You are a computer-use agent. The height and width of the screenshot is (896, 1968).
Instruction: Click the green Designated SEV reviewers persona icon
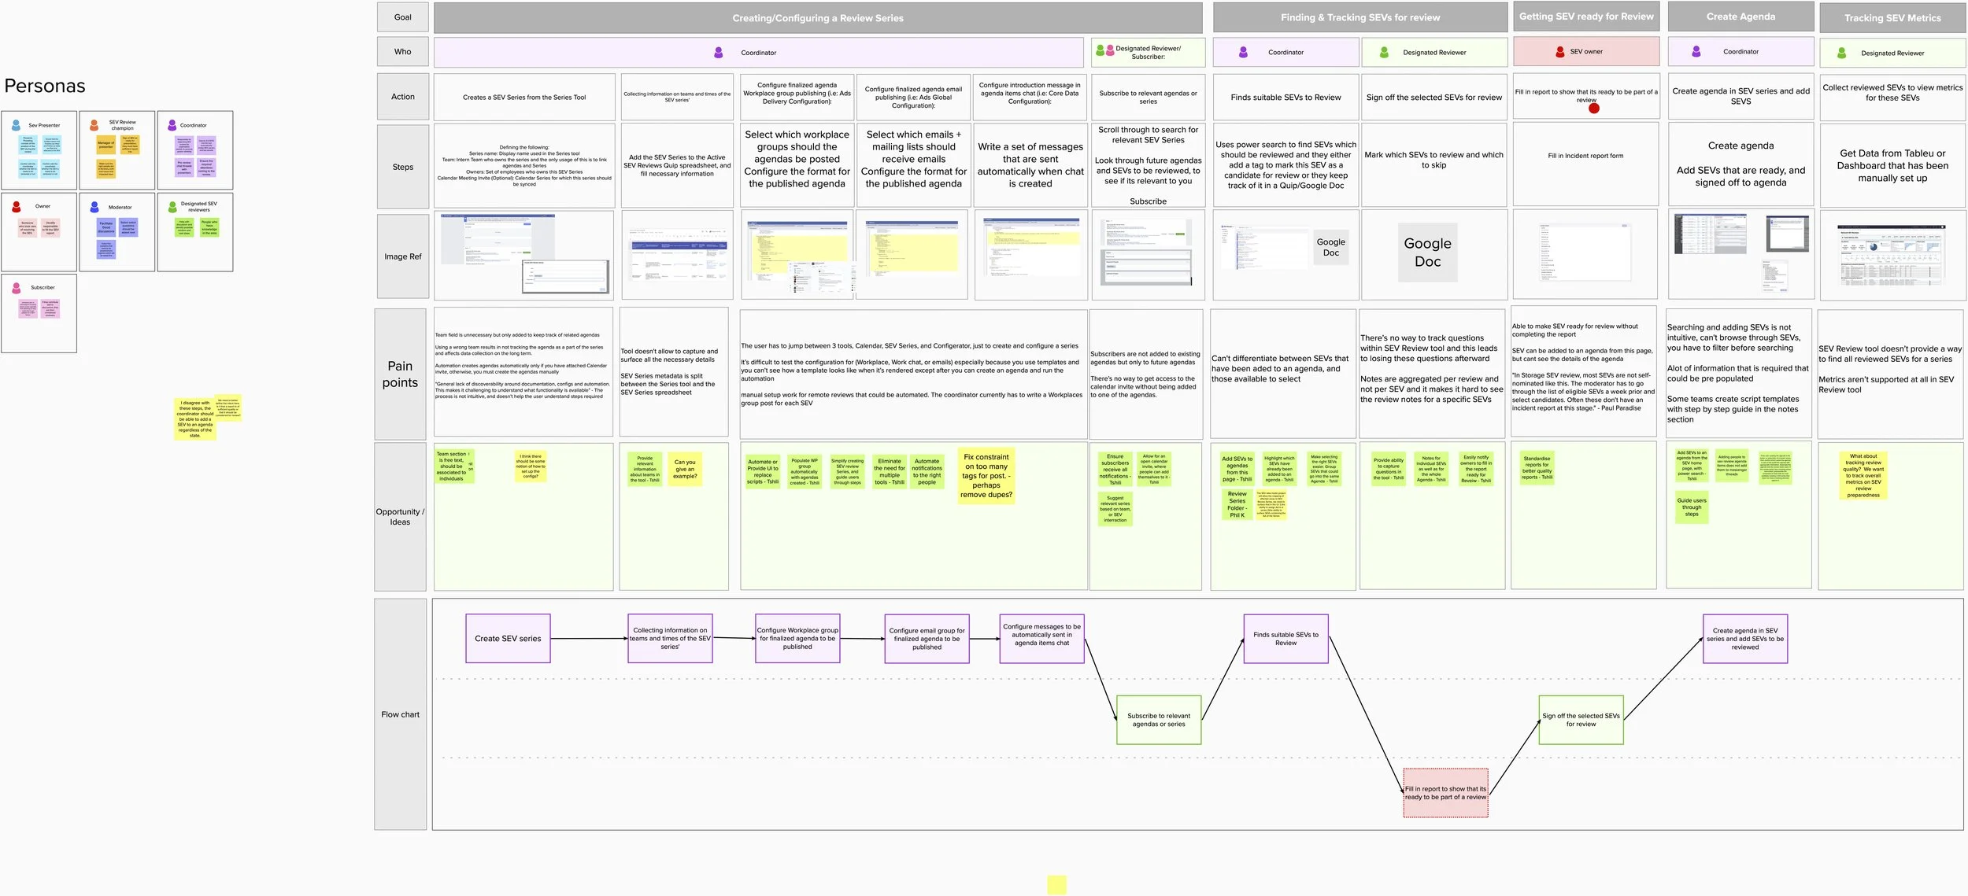172,207
